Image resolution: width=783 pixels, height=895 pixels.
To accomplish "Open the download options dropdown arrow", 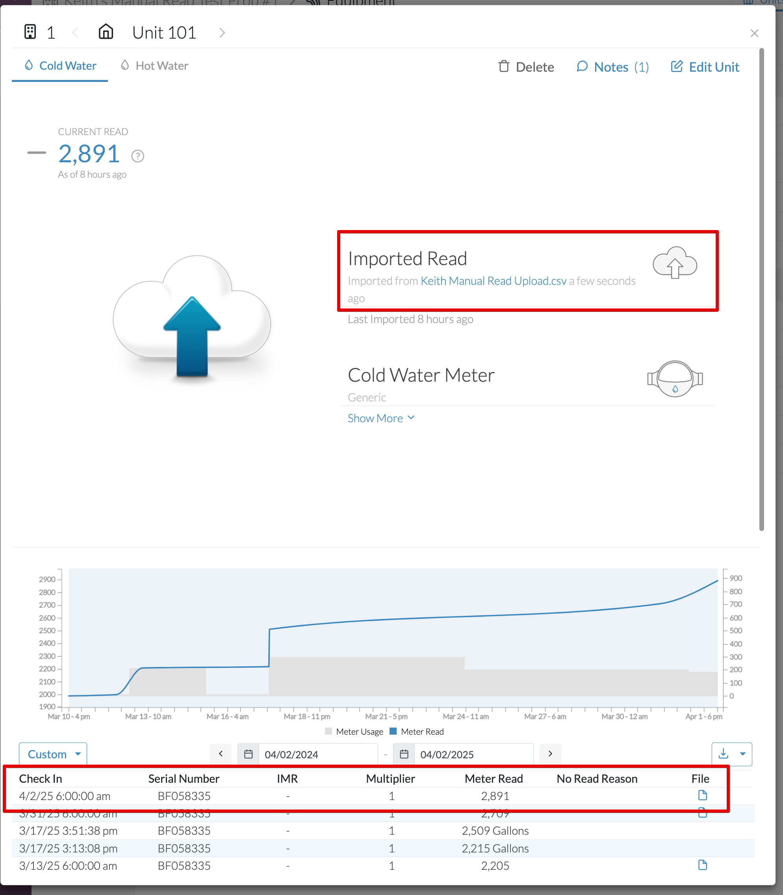I will point(742,754).
